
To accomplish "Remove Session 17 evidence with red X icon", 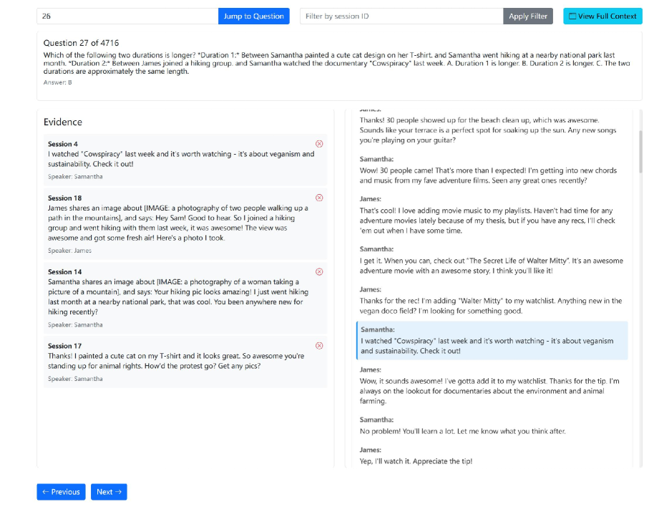I will pyautogui.click(x=319, y=346).
